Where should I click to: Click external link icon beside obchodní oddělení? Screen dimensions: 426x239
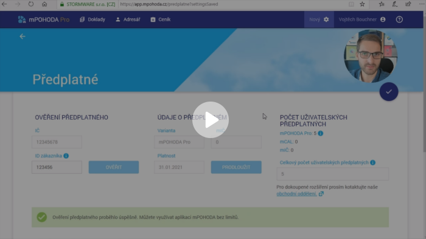[321, 194]
